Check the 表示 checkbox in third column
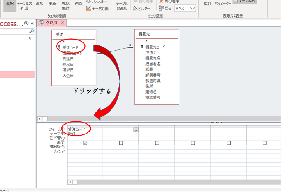This screenshot has width=281, height=192. click(x=157, y=143)
